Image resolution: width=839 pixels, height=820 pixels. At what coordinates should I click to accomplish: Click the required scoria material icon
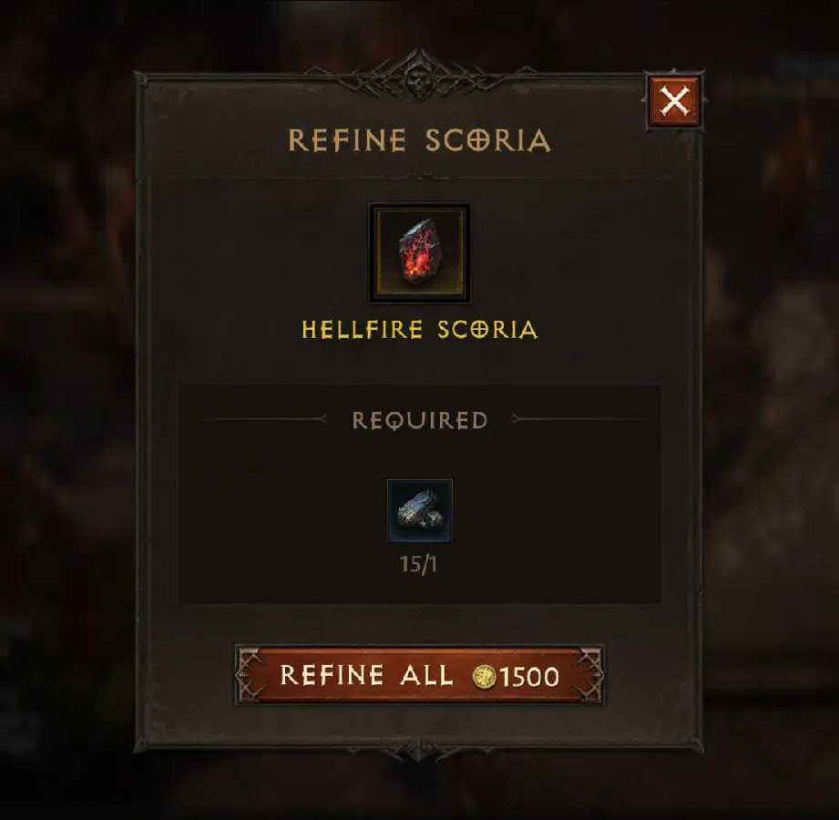[419, 511]
